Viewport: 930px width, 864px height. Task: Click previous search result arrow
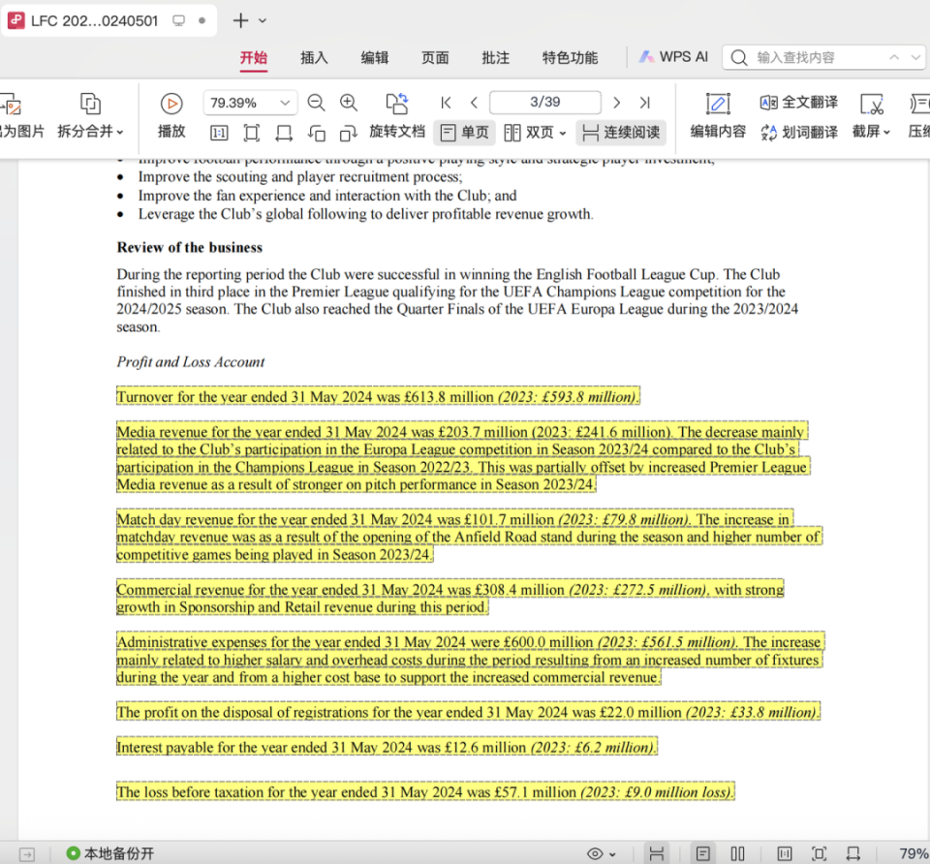pyautogui.click(x=894, y=57)
